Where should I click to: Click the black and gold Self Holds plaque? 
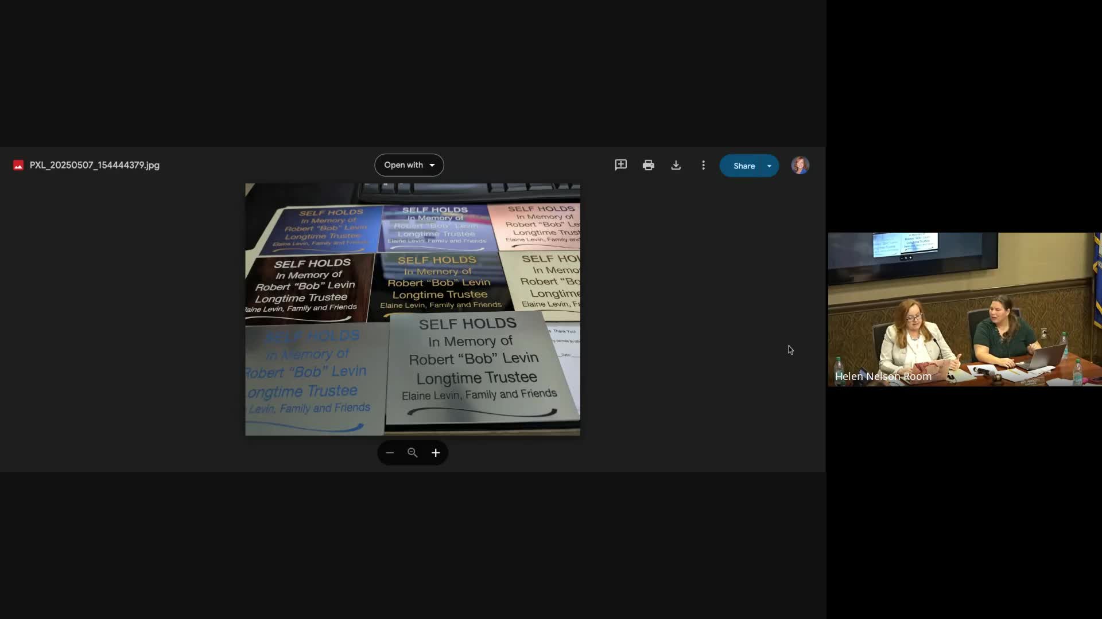pos(439,283)
